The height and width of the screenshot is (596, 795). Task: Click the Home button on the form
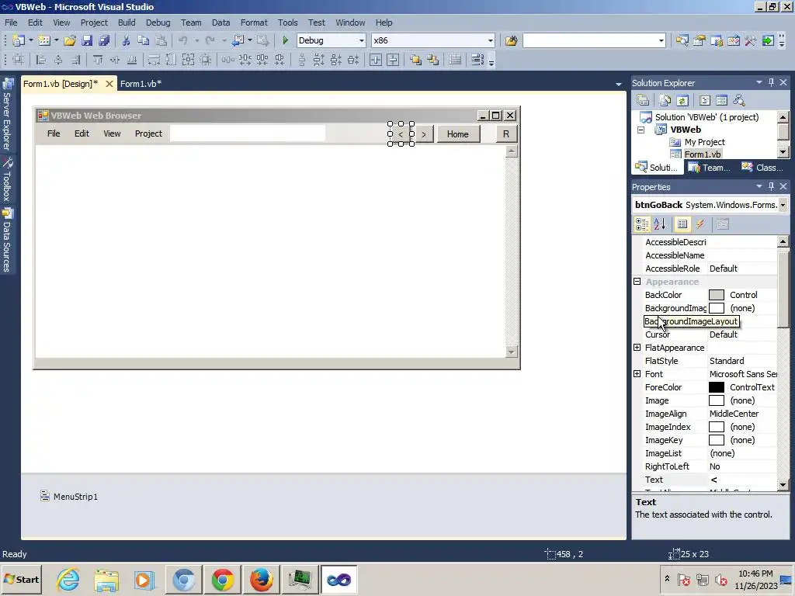coord(458,134)
